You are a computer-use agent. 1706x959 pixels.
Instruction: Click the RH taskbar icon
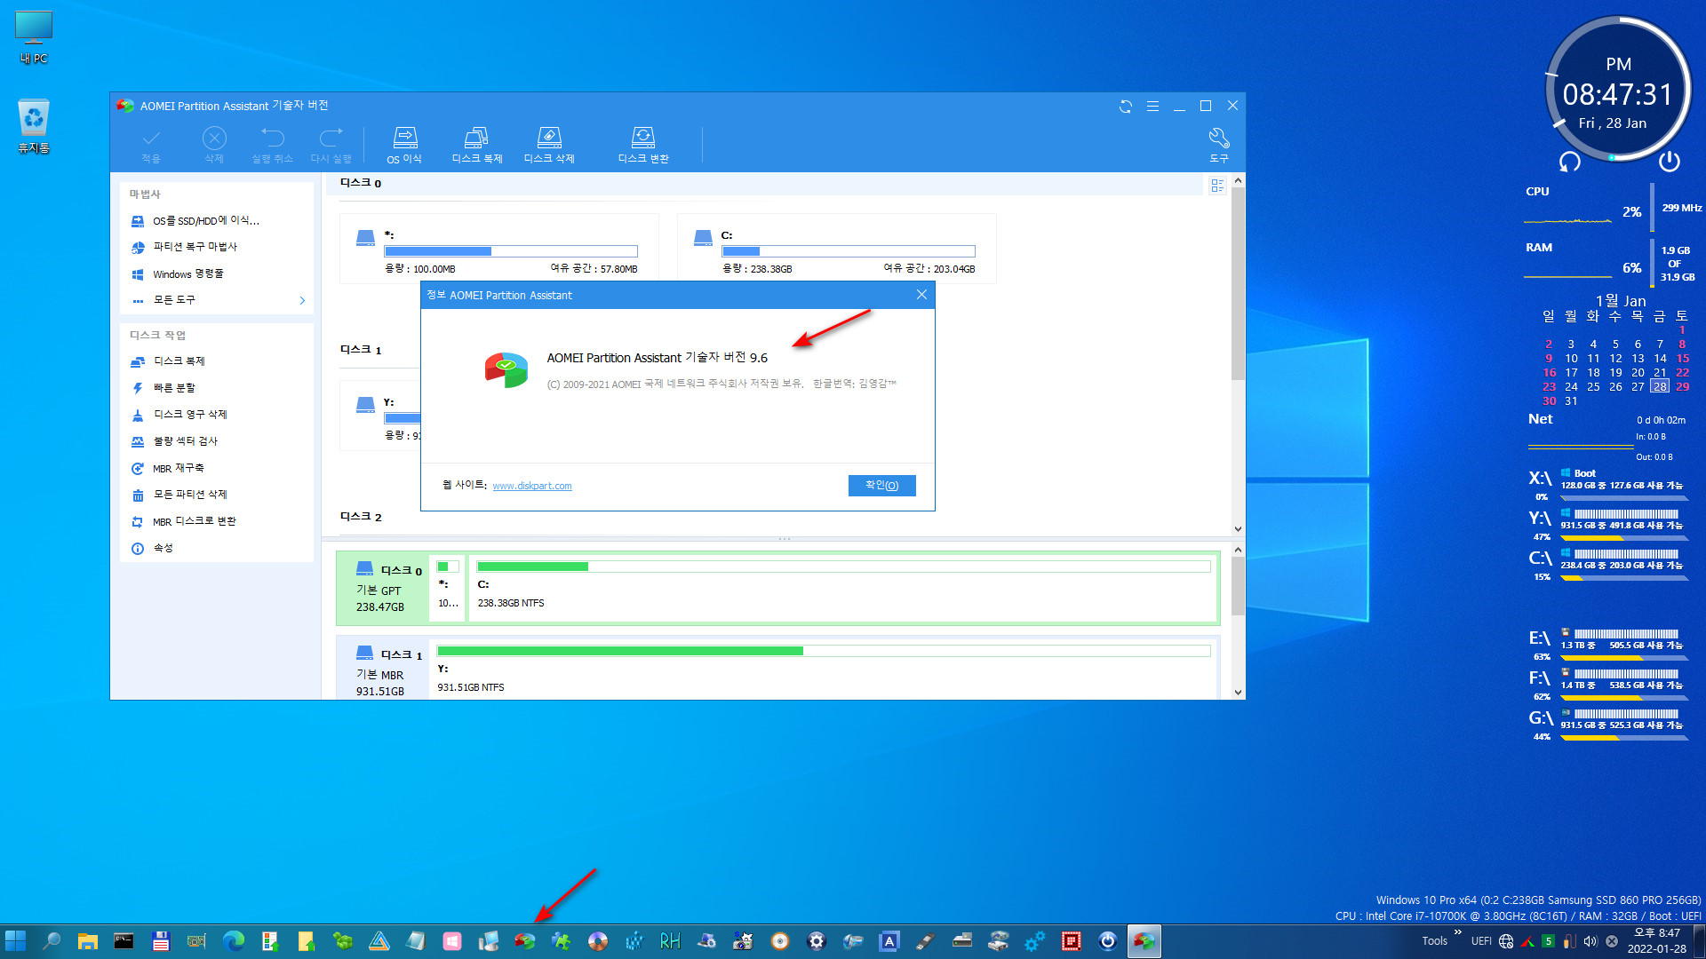pos(670,941)
